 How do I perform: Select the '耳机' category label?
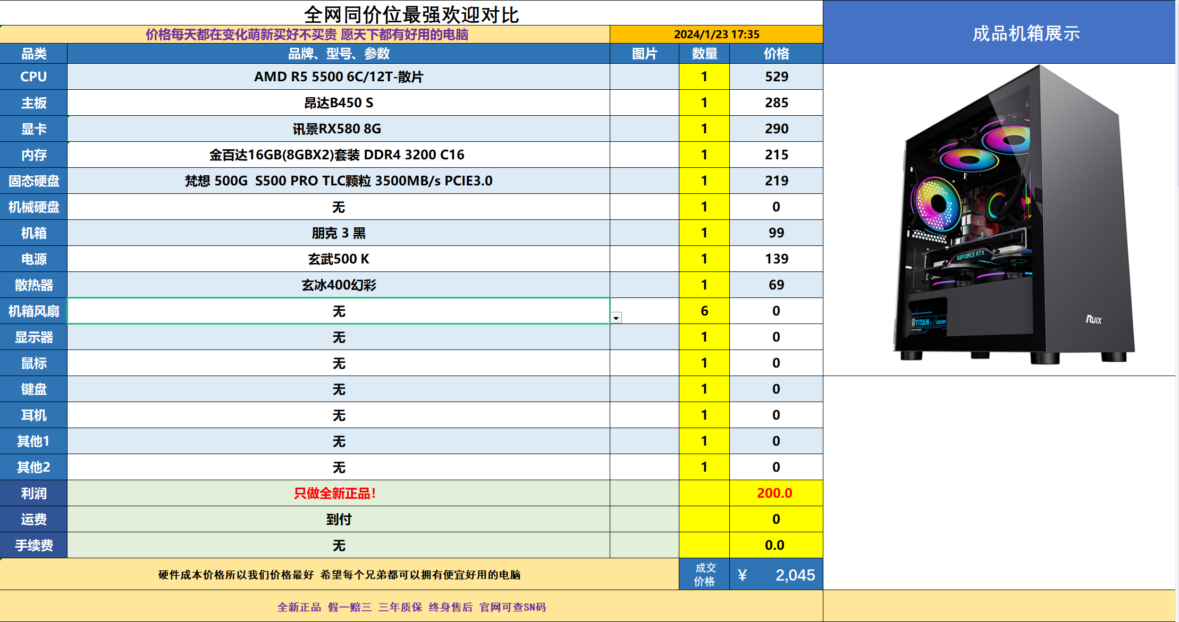[x=33, y=415]
